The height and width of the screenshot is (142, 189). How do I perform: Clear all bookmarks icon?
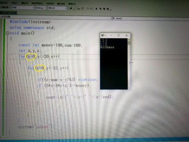[x=107, y=9]
